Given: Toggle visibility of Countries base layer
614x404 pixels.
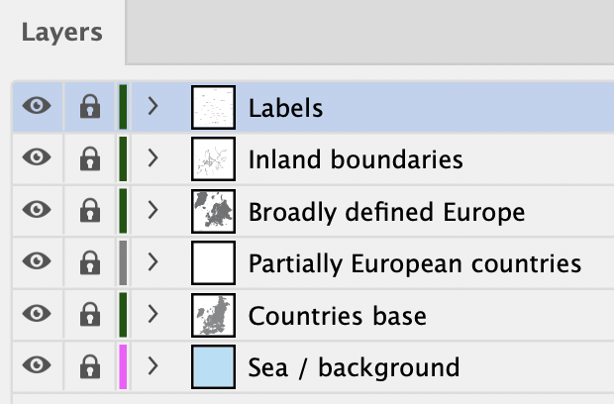Looking at the screenshot, I should (37, 313).
